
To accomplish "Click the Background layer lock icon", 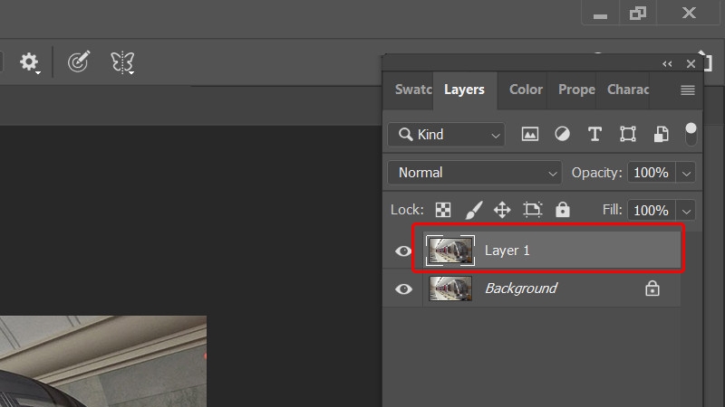I will 652,289.
